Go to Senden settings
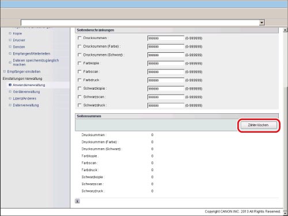The image size is (288, 216). click(19, 47)
